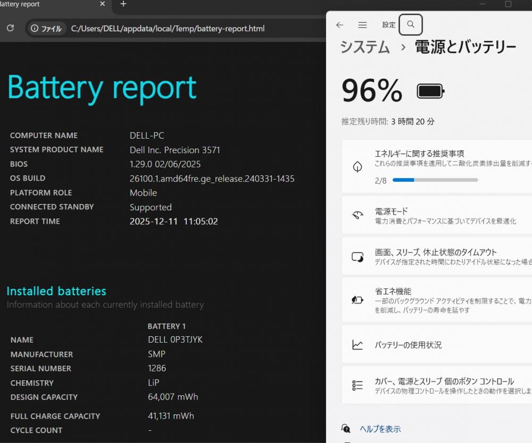
Task: Open the Settings search button
Action: pyautogui.click(x=411, y=24)
